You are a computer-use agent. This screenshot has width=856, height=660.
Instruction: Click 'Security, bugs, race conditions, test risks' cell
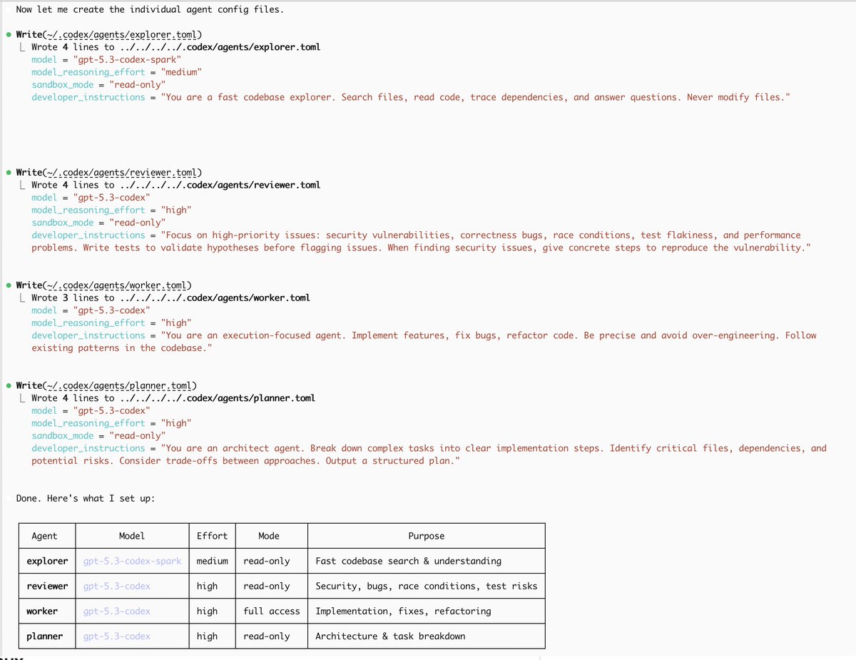click(427, 586)
